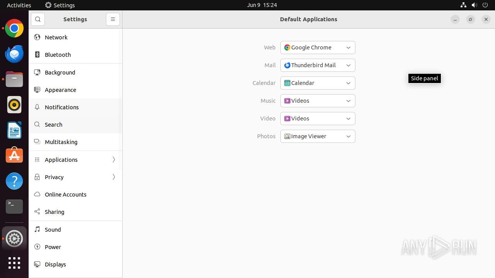This screenshot has height=278, width=495.
Task: Select the Displays monitor icon
Action: tap(37, 264)
